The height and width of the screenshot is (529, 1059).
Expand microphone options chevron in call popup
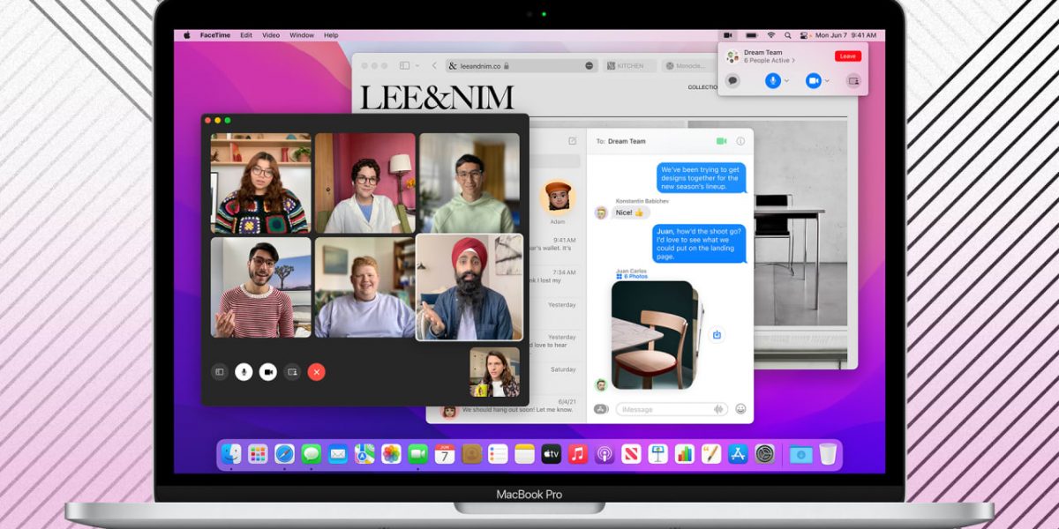[786, 81]
